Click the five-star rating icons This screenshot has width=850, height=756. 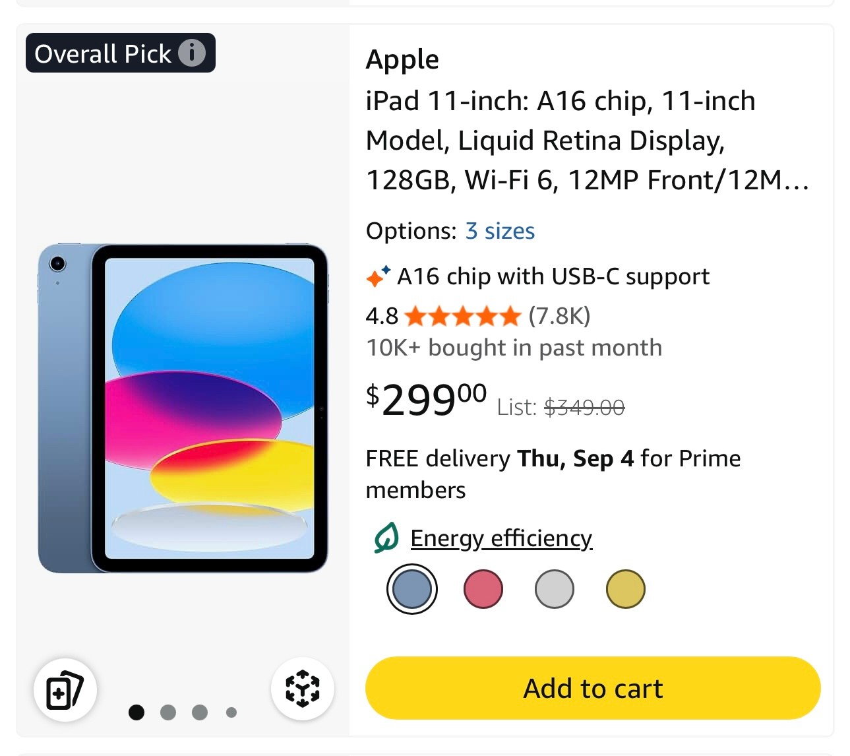pyautogui.click(x=463, y=317)
